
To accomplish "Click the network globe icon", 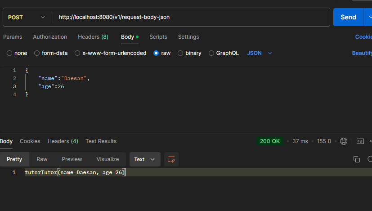I will point(344,141).
